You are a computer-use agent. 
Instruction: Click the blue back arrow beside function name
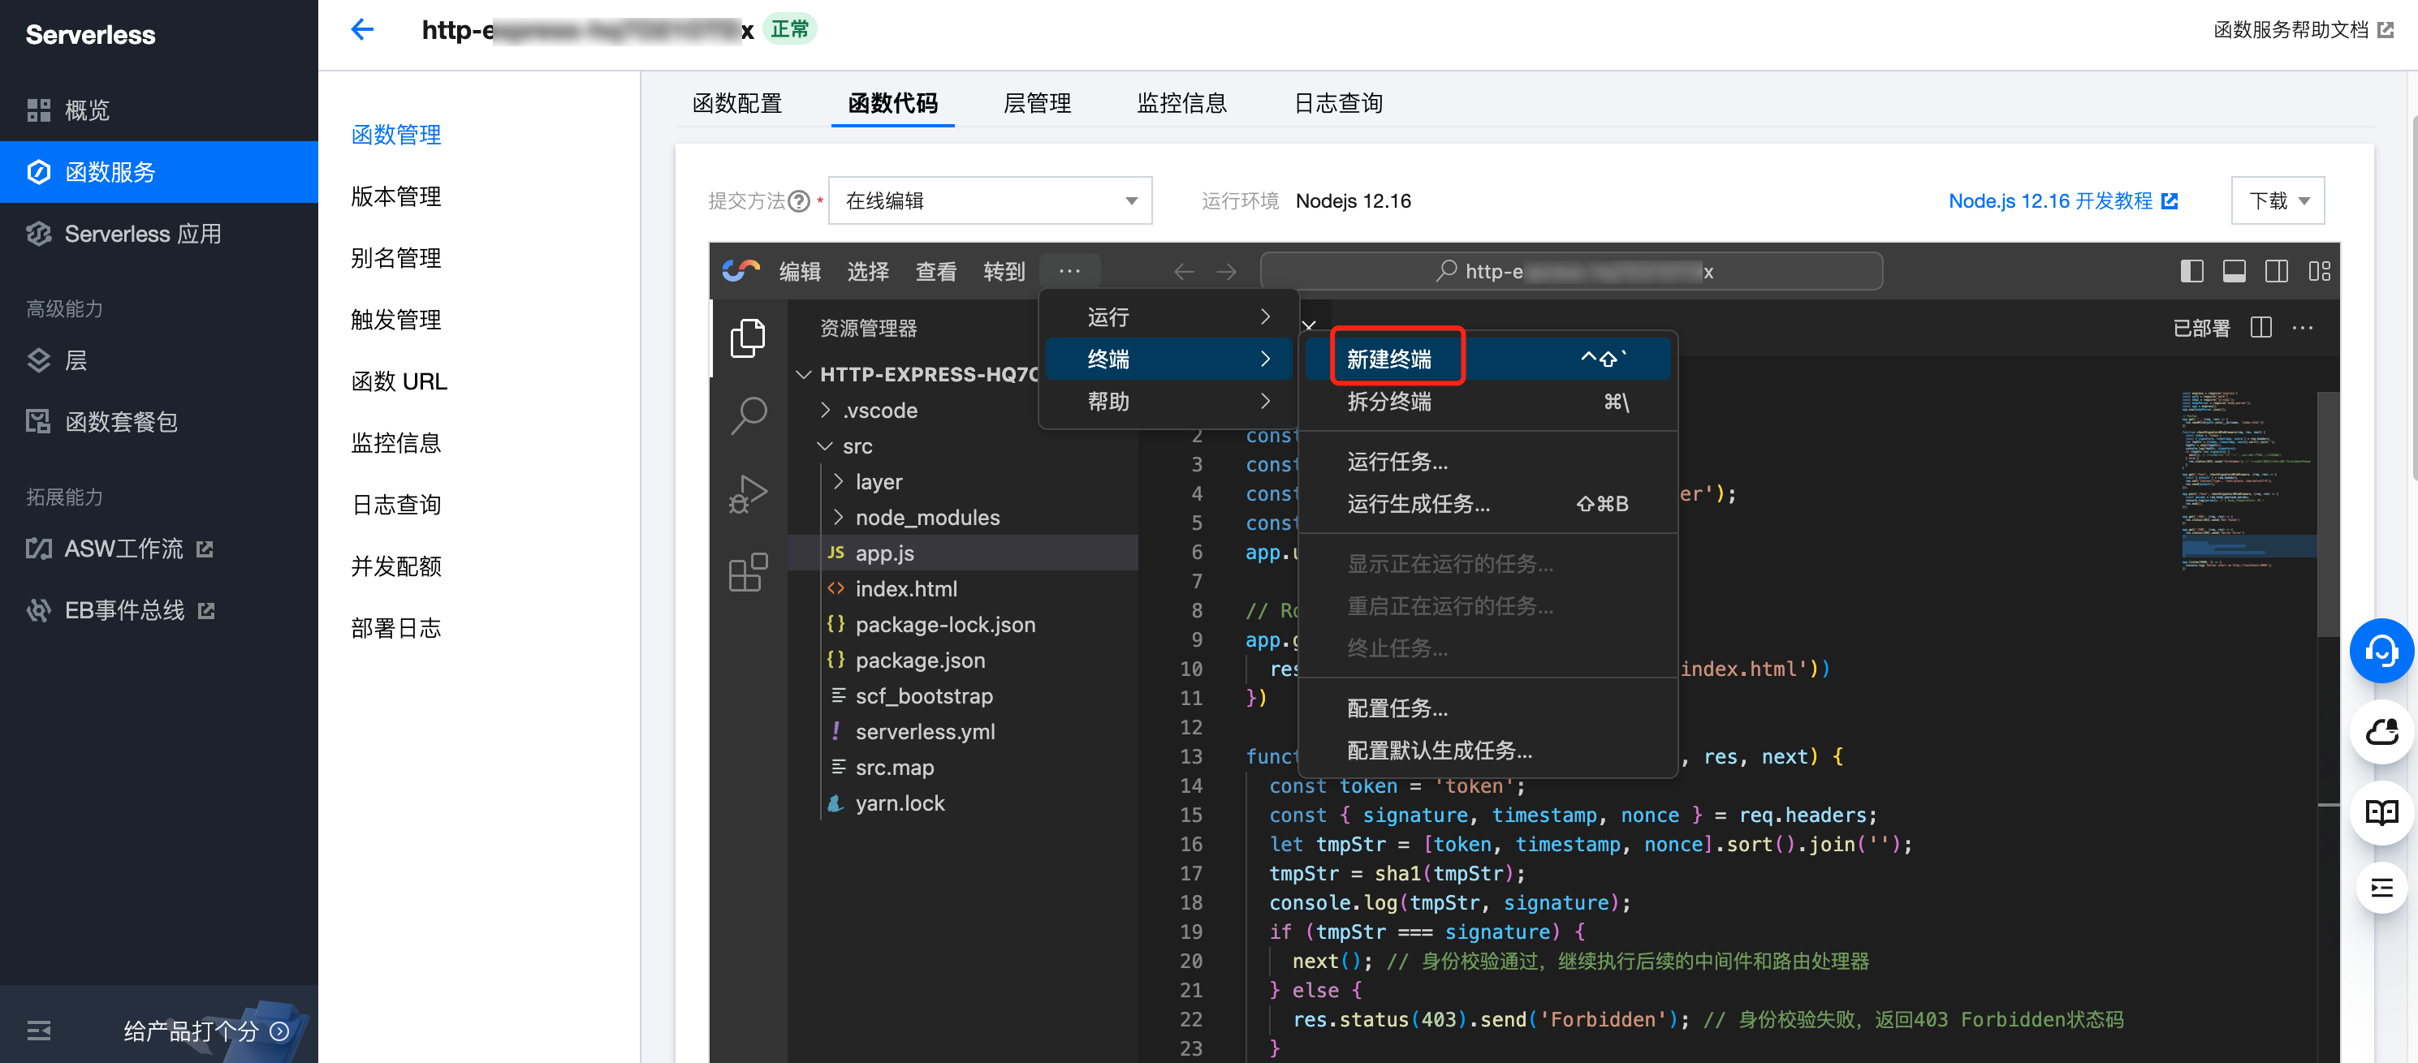(x=362, y=30)
